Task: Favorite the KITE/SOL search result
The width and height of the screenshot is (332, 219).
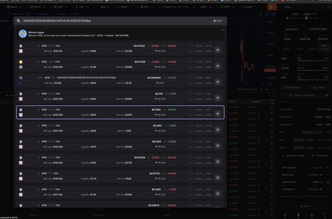Action: (x=218, y=82)
